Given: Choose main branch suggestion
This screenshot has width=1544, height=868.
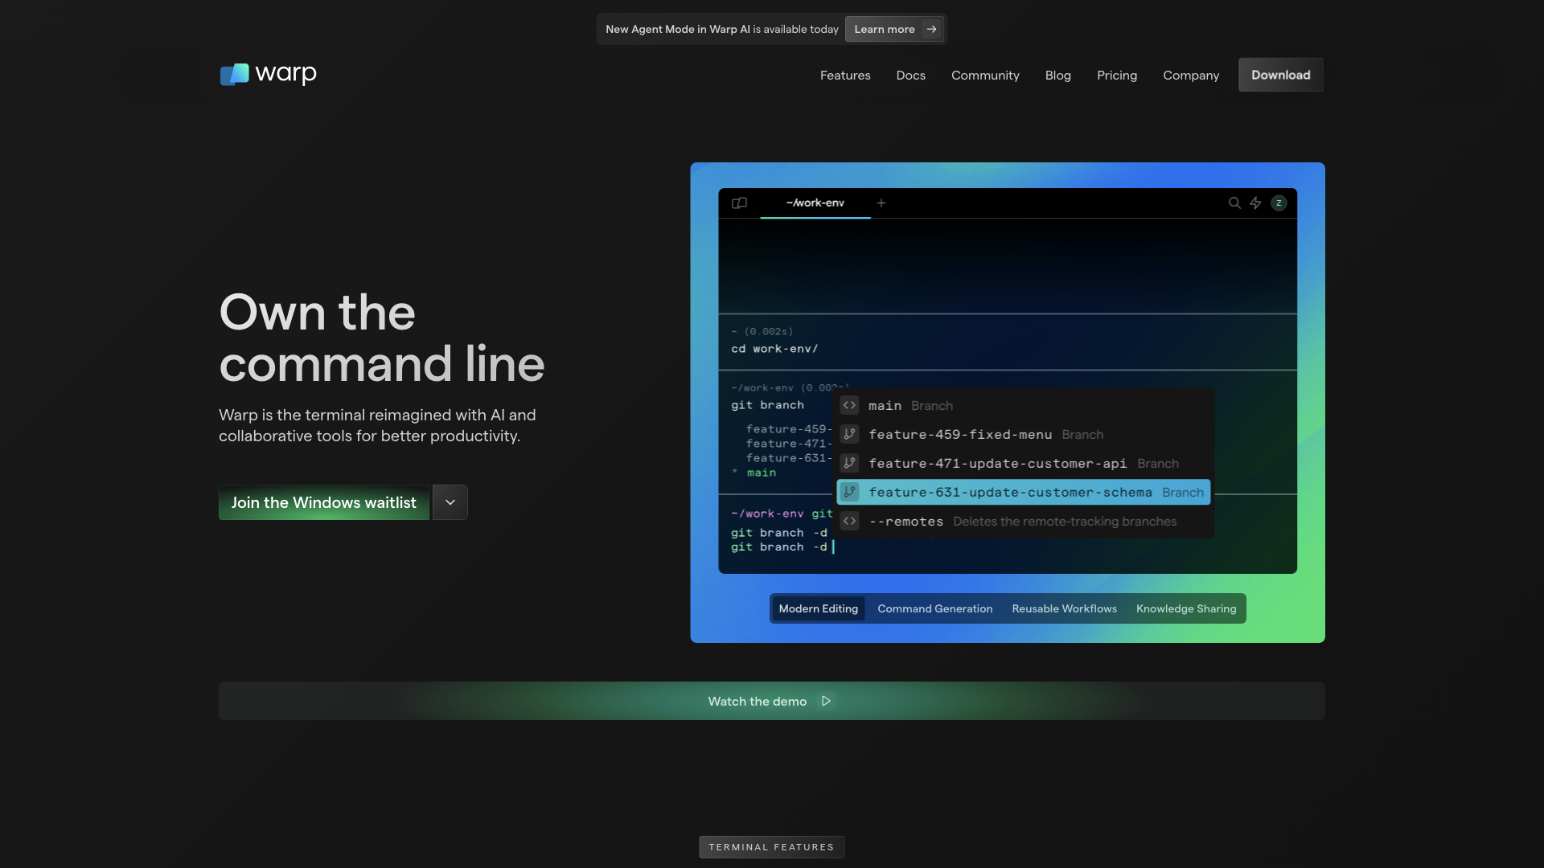Looking at the screenshot, I should coord(1024,406).
